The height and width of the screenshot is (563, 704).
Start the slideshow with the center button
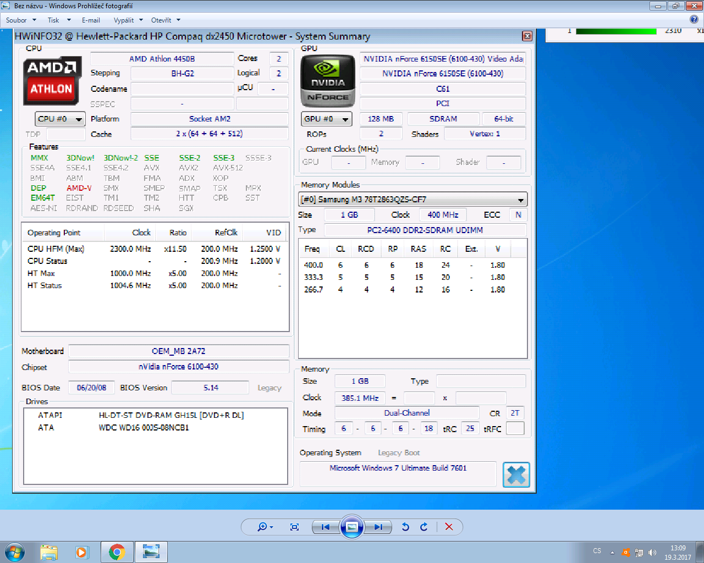(352, 527)
